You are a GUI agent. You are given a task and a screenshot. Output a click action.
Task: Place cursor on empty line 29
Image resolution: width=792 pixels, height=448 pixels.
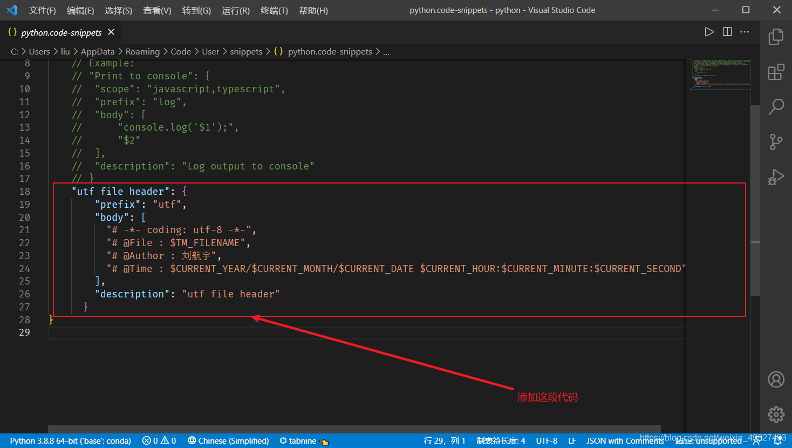[367, 332]
